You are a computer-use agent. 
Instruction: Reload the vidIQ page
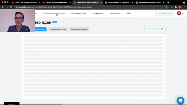11,7
